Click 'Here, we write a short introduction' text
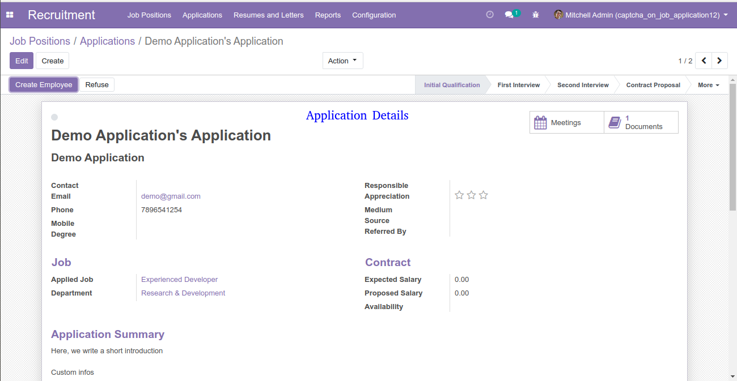Viewport: 737px width, 381px height. 107,351
